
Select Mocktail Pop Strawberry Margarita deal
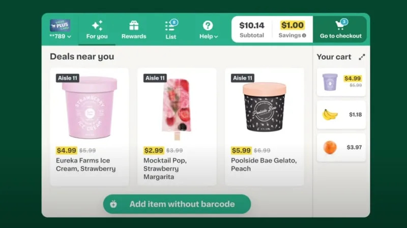coord(177,127)
